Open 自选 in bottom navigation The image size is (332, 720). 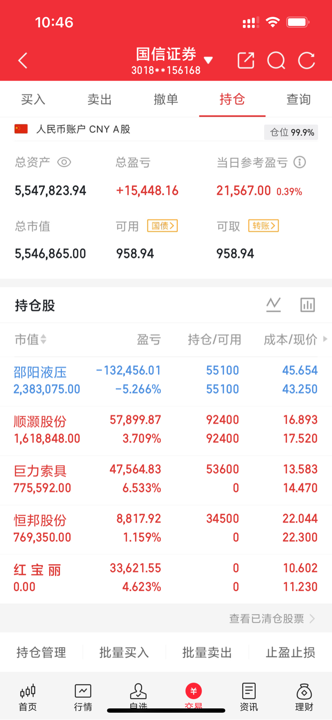[138, 697]
